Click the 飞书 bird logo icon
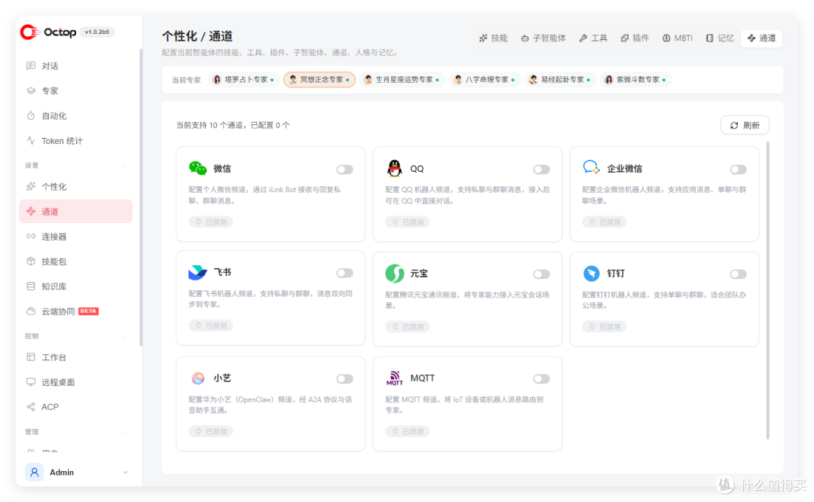 tap(197, 273)
